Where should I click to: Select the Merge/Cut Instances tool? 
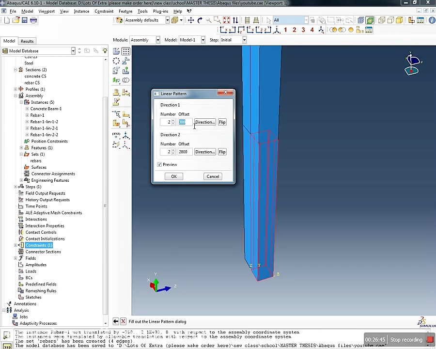coord(126,80)
